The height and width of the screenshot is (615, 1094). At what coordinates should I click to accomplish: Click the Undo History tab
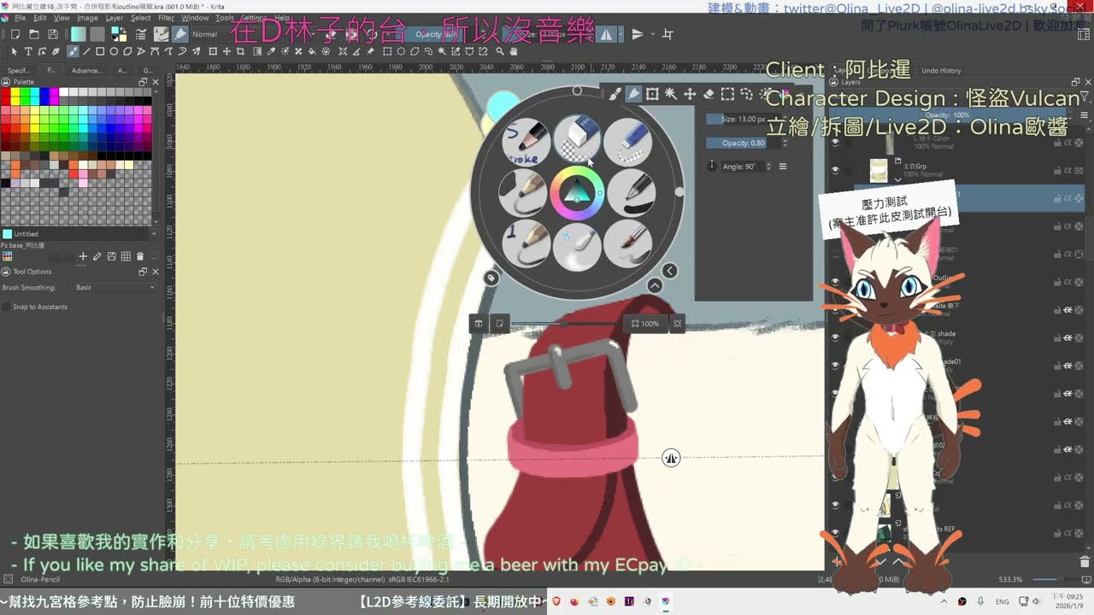point(941,70)
